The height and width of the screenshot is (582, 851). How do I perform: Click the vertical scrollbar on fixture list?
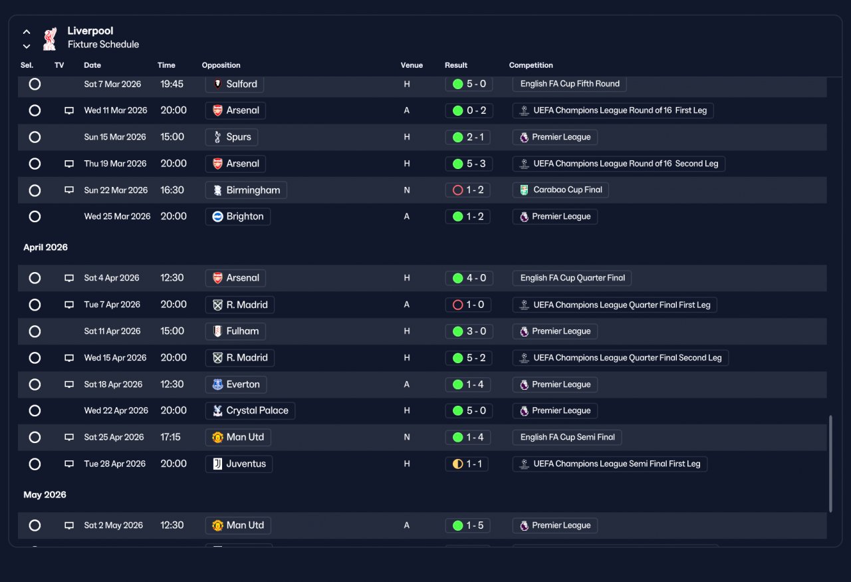[830, 464]
